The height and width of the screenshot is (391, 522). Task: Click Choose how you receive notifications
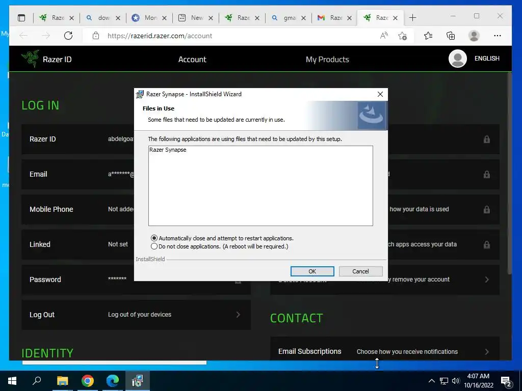point(407,351)
